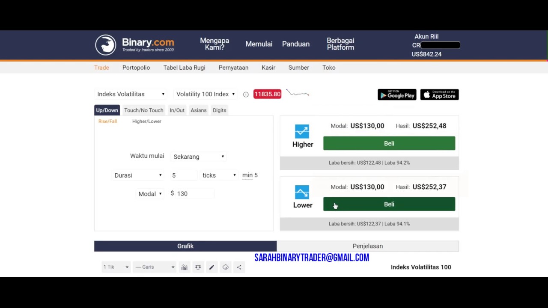548x308 pixels.
Task: Open the Kasir menu
Action: pos(268,68)
